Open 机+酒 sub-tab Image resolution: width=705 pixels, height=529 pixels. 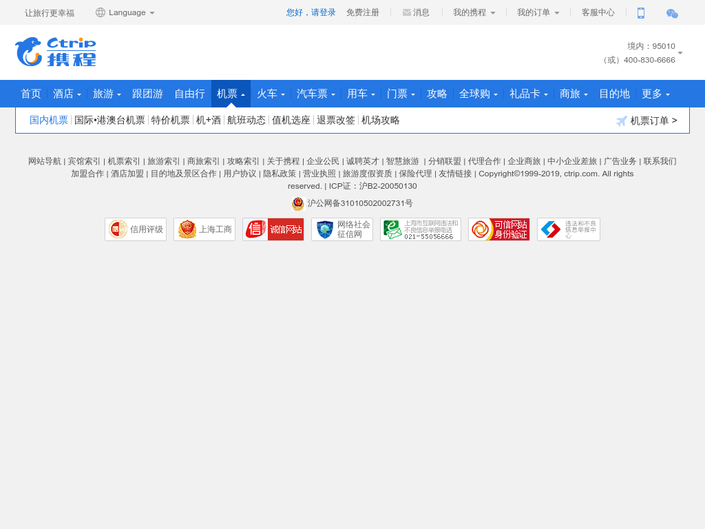point(209,120)
